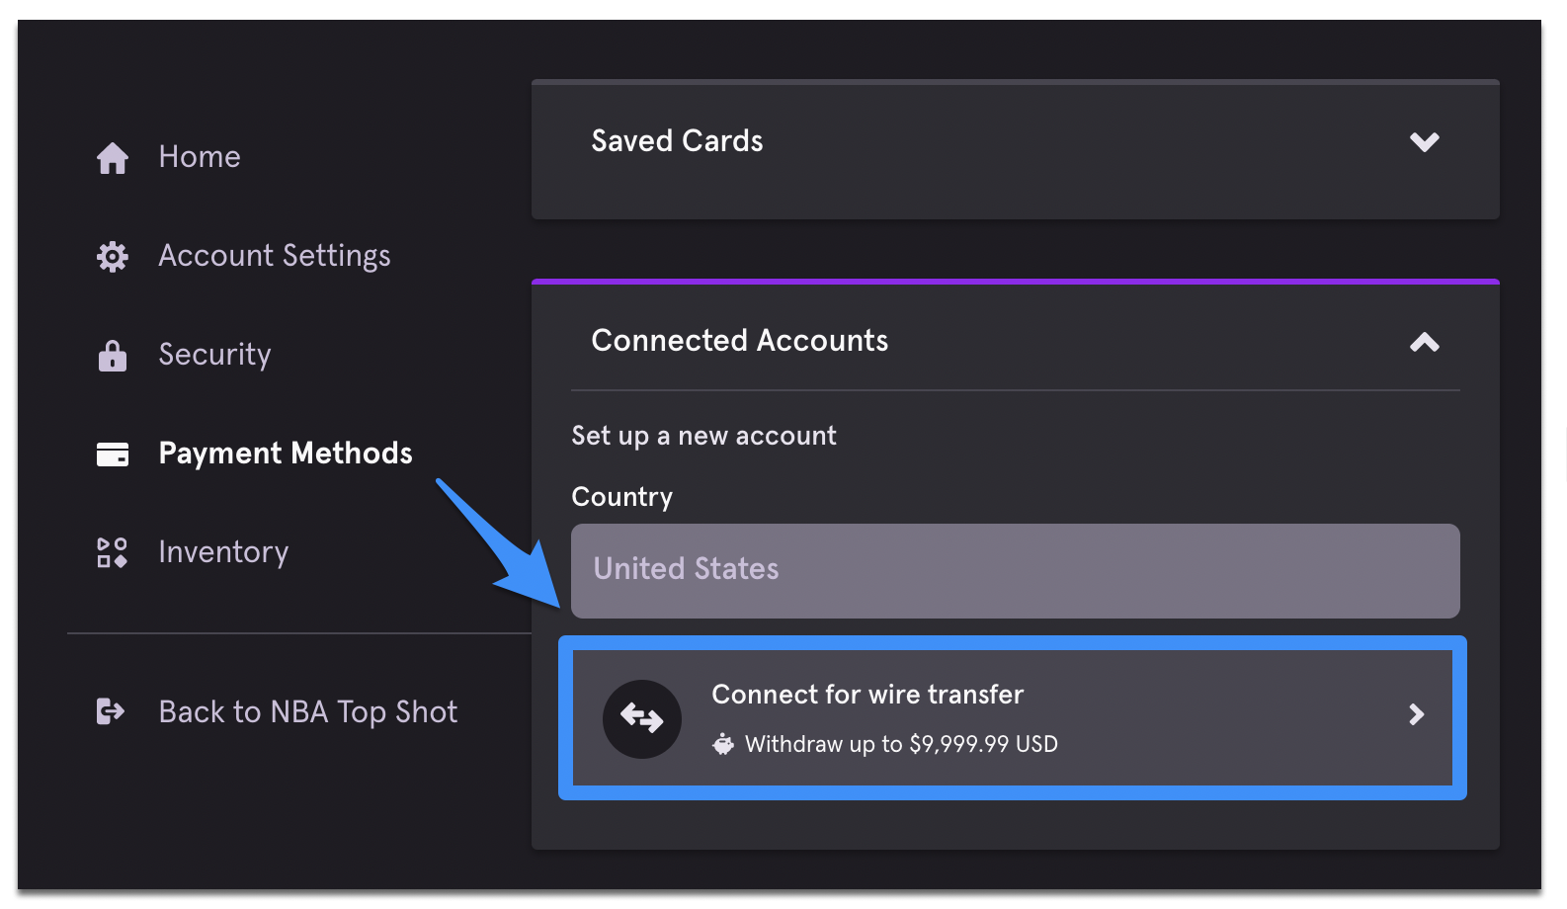Click Back to NBA Top Shot link
This screenshot has height=909, width=1567.
pyautogui.click(x=307, y=712)
